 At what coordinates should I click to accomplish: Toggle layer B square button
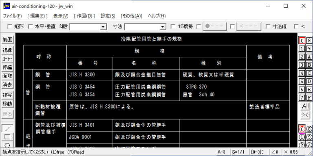[x=309, y=65]
